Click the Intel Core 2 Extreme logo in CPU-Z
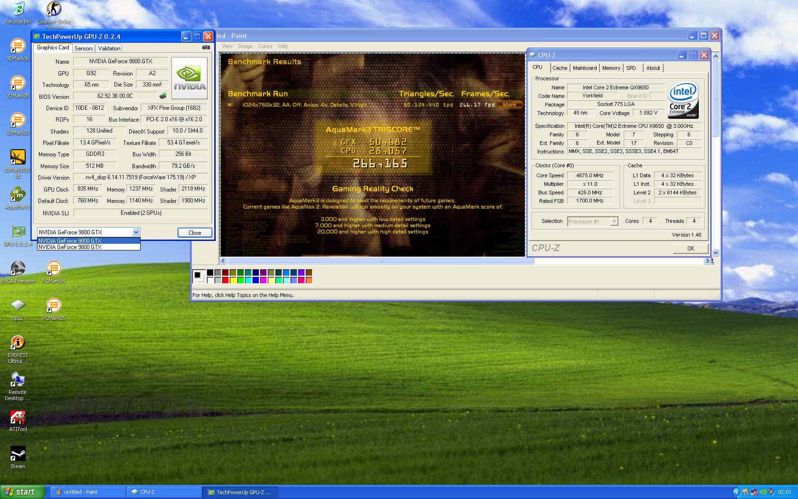 coord(683,101)
